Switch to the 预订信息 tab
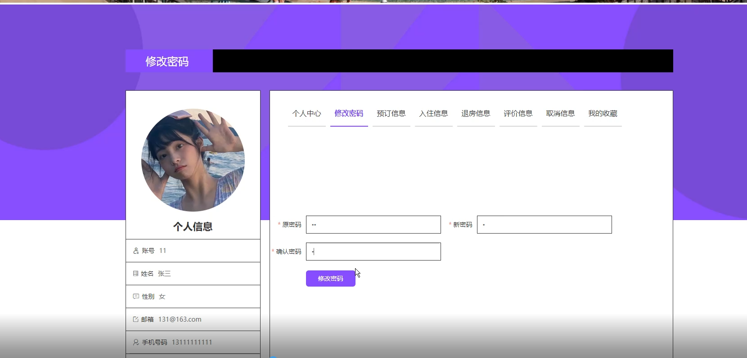This screenshot has width=747, height=358. (391, 114)
